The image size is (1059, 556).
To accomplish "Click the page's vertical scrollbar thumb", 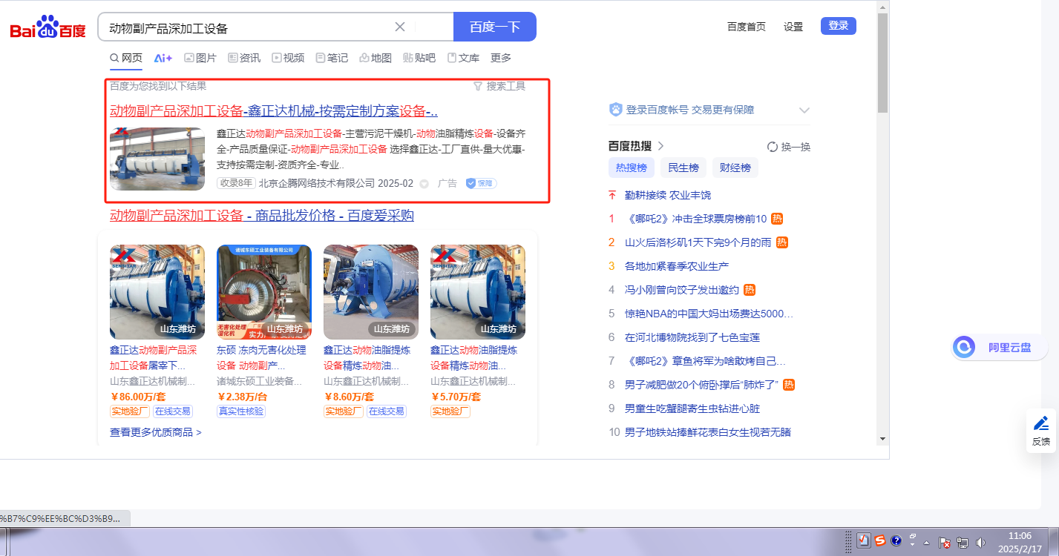I will [x=883, y=62].
